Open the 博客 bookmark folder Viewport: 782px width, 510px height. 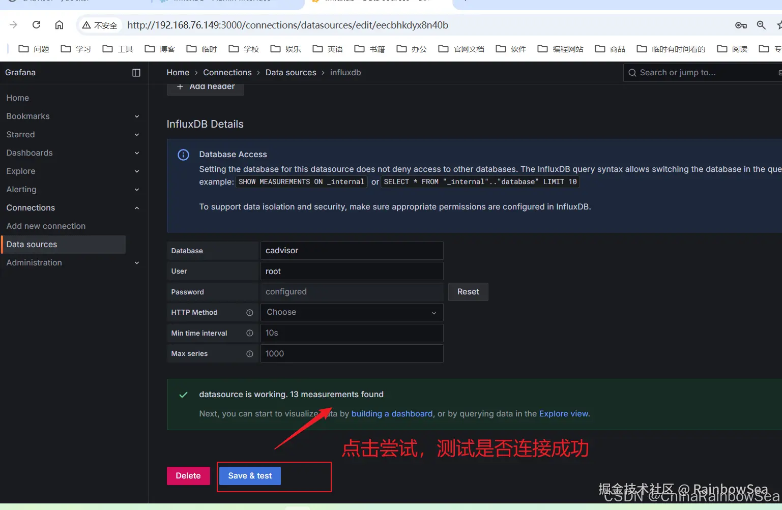[160, 49]
